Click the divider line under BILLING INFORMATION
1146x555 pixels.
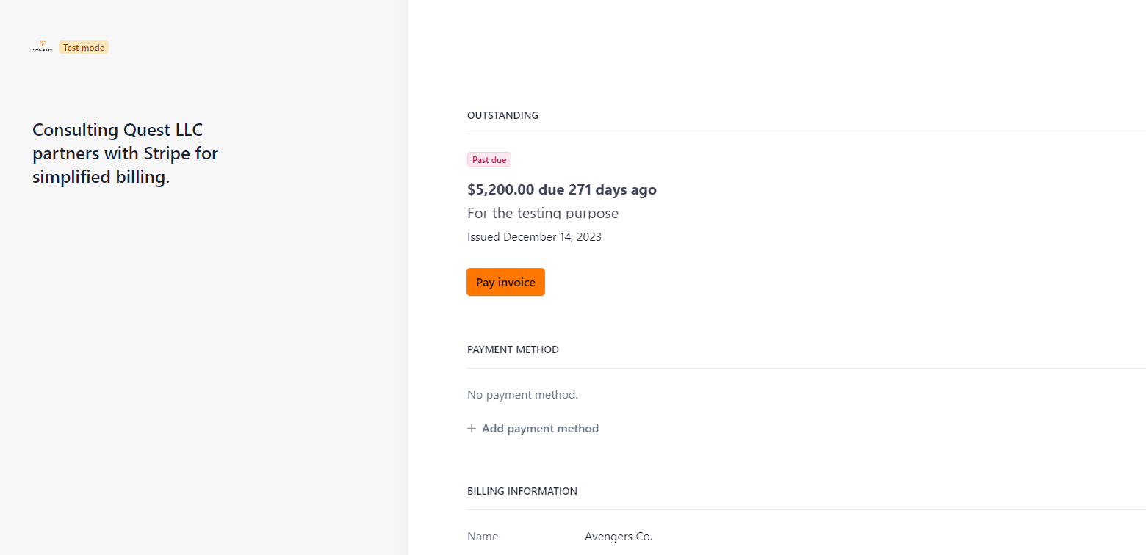coord(806,509)
